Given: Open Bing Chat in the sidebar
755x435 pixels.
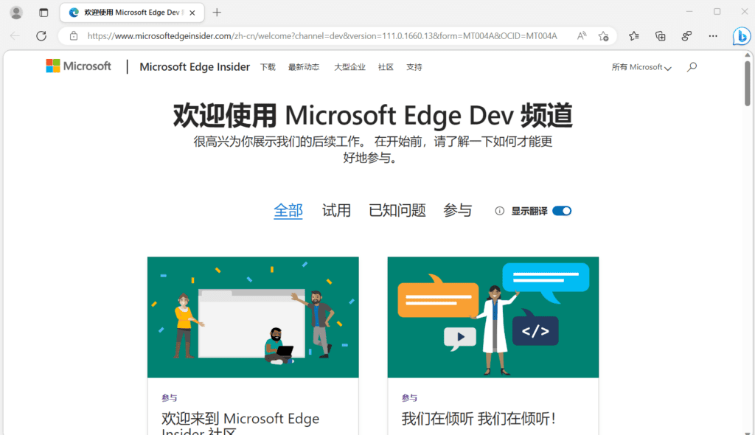Looking at the screenshot, I should pyautogui.click(x=741, y=35).
